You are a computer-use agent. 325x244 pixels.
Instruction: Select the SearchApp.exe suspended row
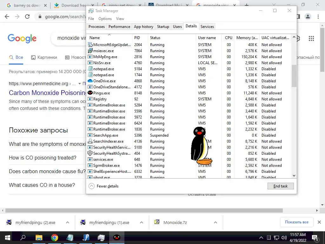coord(189,135)
